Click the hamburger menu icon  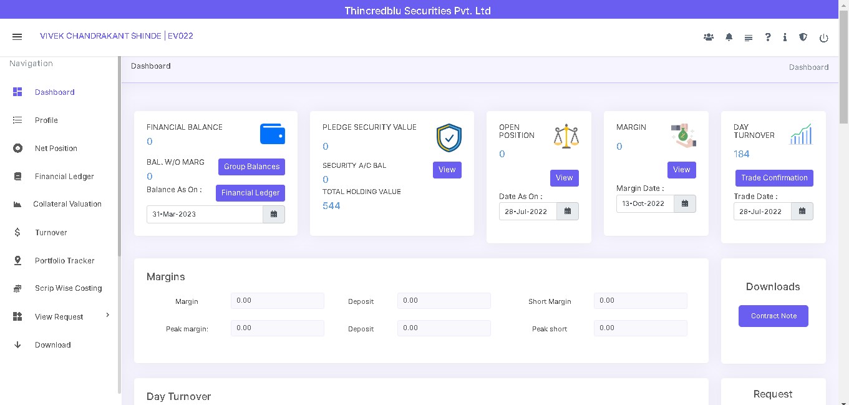pos(17,37)
